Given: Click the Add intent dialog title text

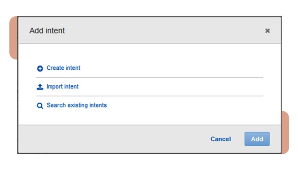Looking at the screenshot, I should [47, 31].
